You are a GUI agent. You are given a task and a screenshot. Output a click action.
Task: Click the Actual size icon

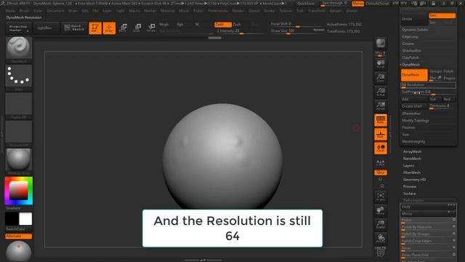tap(381, 92)
